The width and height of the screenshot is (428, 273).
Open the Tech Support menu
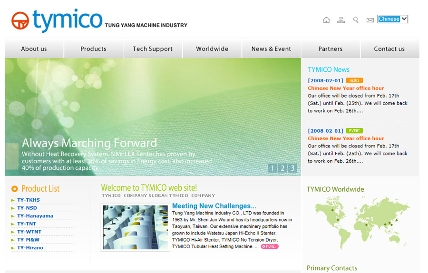153,49
